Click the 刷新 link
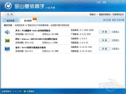 [114, 20]
